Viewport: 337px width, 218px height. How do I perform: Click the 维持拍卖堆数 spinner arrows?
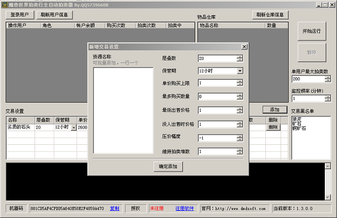[240, 151]
